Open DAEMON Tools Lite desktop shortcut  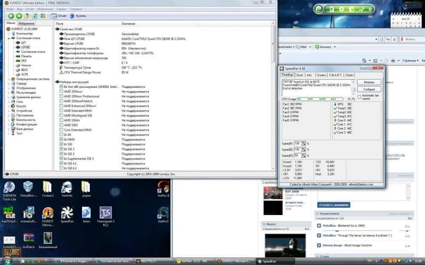(9, 187)
